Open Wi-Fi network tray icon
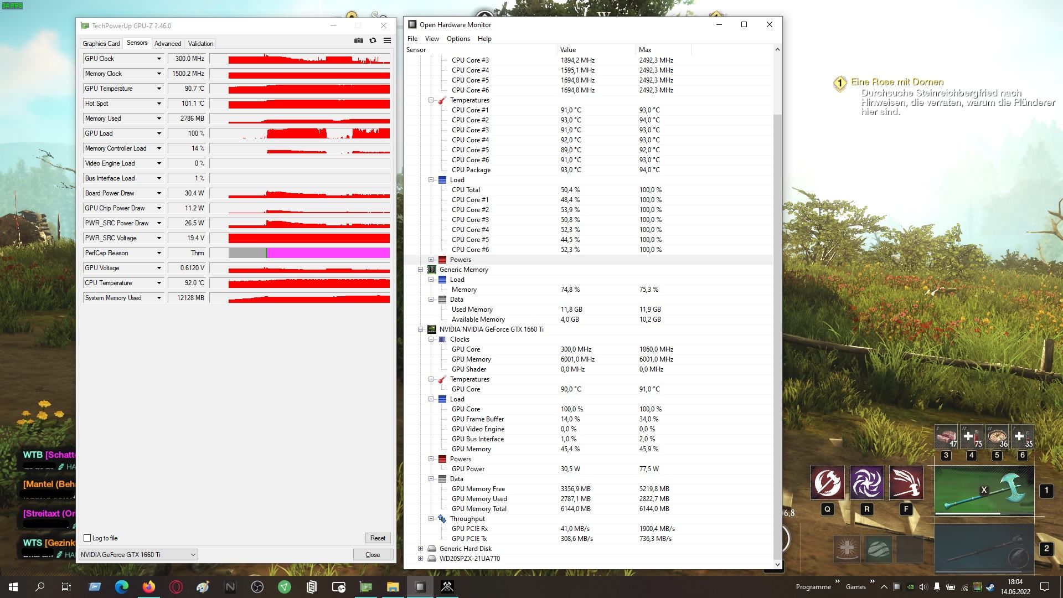Viewport: 1063px width, 598px height. point(964,587)
